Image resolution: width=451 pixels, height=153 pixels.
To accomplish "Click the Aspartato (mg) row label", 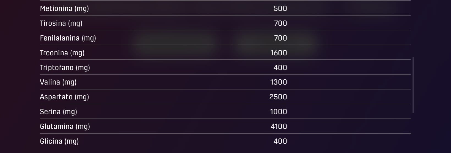I will pos(64,97).
